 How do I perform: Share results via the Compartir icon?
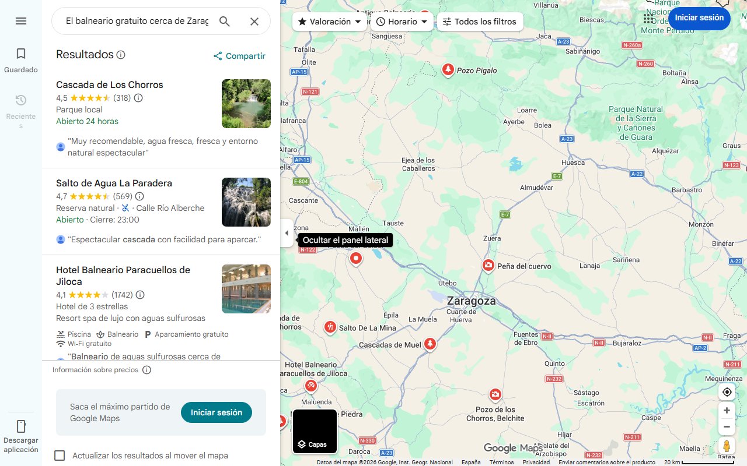pos(217,56)
